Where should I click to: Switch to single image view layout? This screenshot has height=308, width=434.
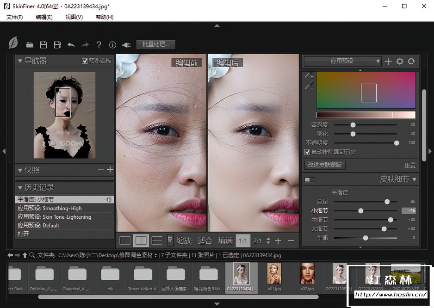point(125,240)
